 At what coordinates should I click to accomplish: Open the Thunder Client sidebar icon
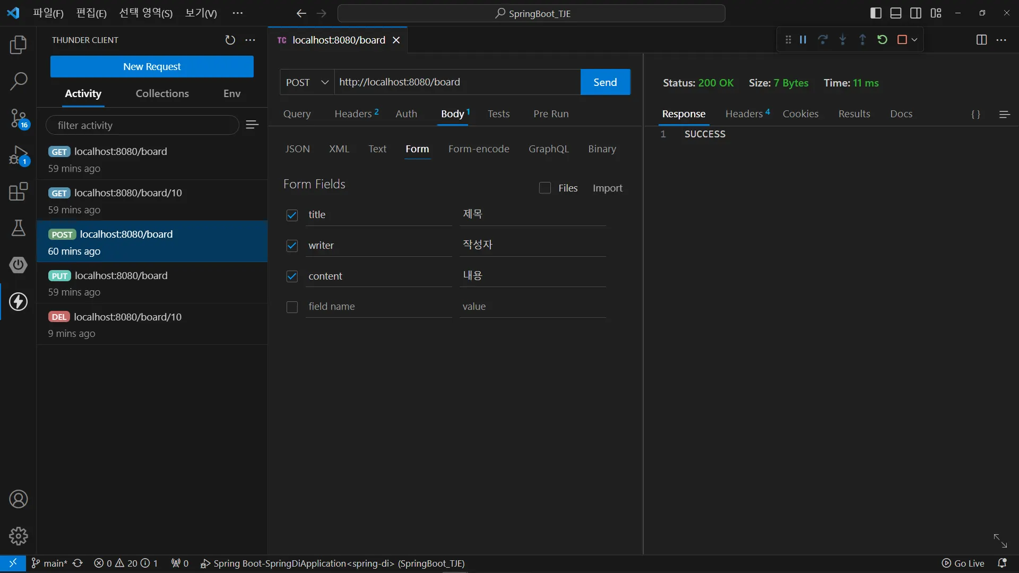18,301
